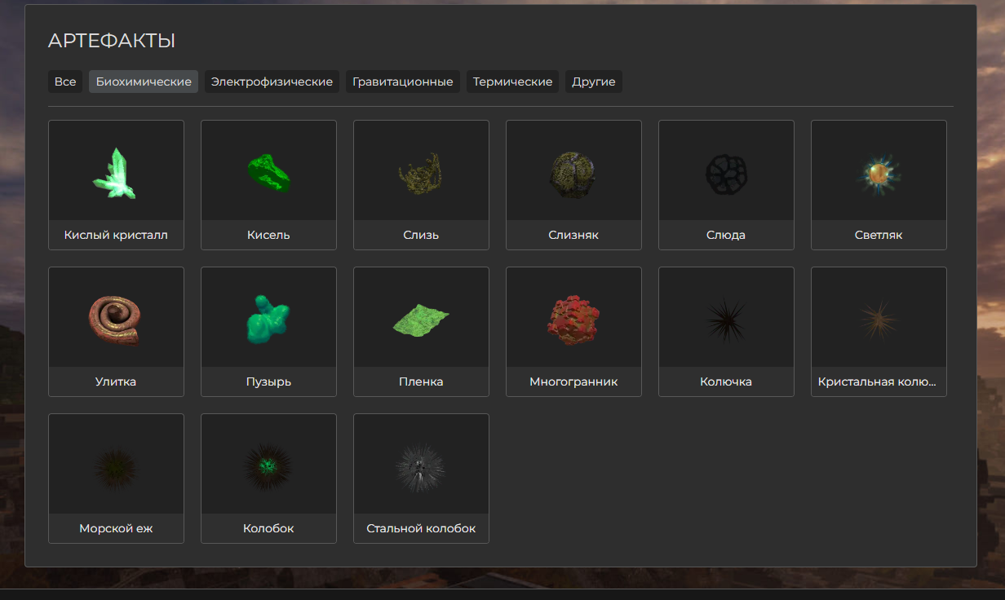Click the Колобок artifact image
The image size is (1005, 600).
(x=268, y=466)
